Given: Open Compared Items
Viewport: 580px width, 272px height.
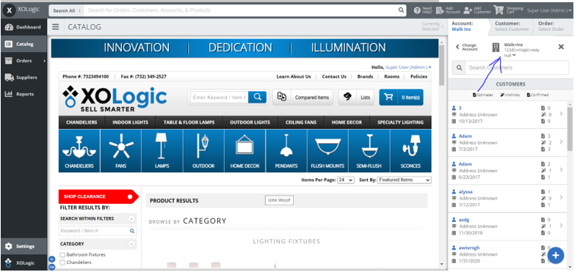Looking at the screenshot, I should pos(302,98).
